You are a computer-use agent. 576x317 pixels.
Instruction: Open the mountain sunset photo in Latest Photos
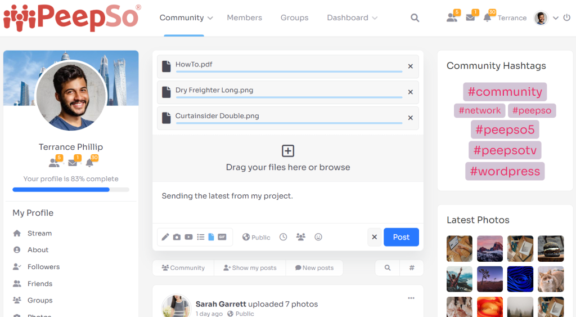coord(490,249)
